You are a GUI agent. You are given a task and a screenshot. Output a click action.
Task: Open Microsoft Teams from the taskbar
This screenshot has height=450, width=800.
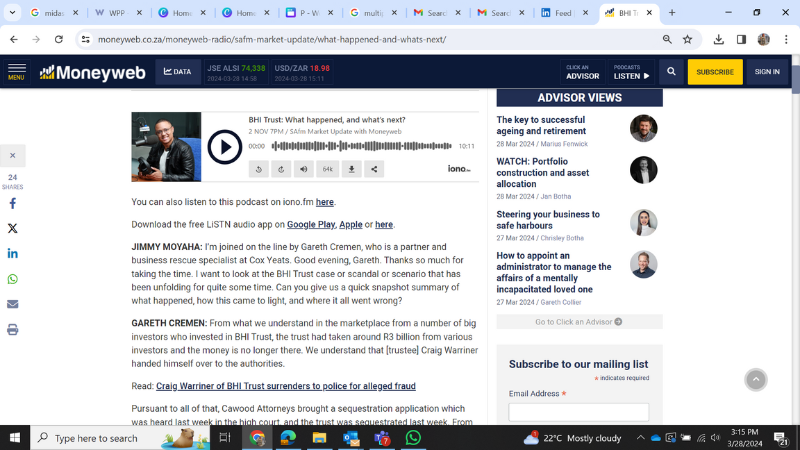click(x=382, y=437)
